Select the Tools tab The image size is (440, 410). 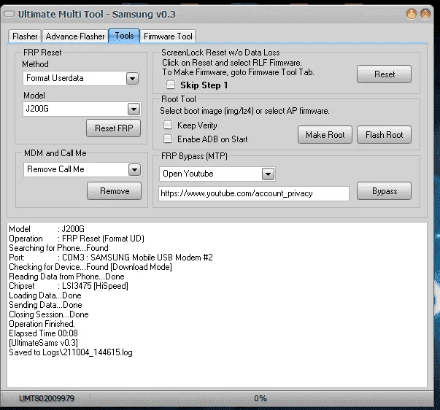click(x=124, y=36)
